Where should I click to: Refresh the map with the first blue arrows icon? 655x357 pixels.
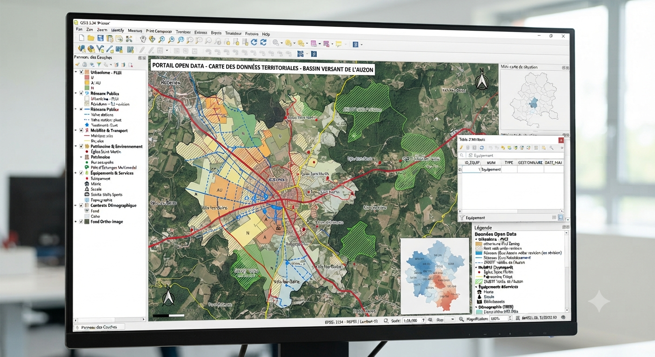click(x=254, y=42)
